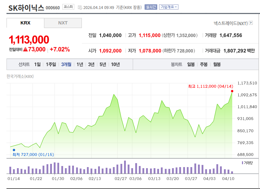Image resolution: width=260 pixels, height=189 pixels.
Task: Select the 1주일 line chart period
Action: pyautogui.click(x=51, y=64)
